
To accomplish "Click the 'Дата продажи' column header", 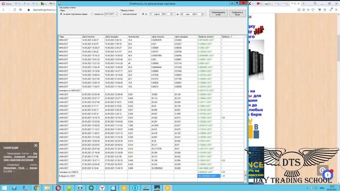I will click(116, 37).
